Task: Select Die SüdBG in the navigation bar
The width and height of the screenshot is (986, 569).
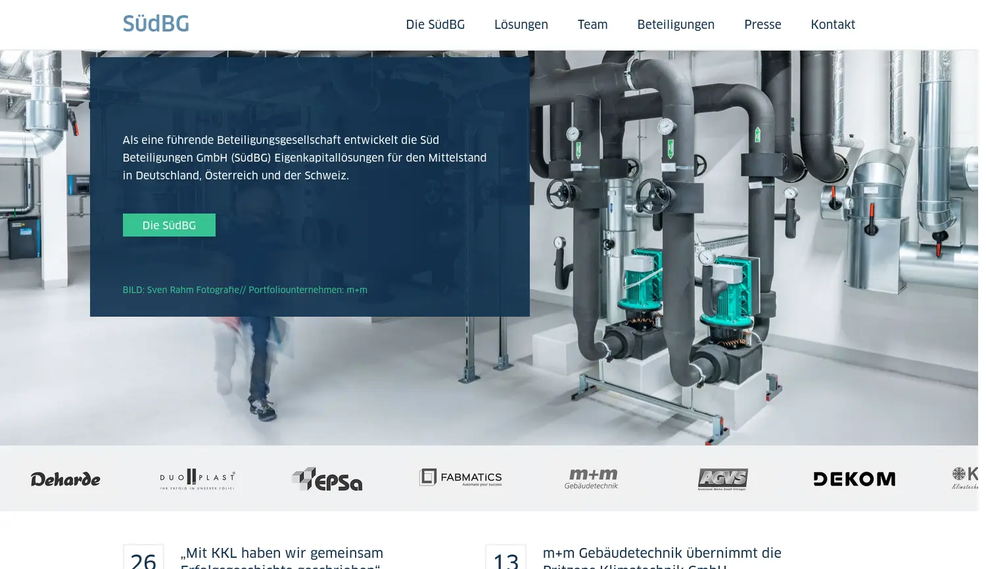Action: point(435,24)
